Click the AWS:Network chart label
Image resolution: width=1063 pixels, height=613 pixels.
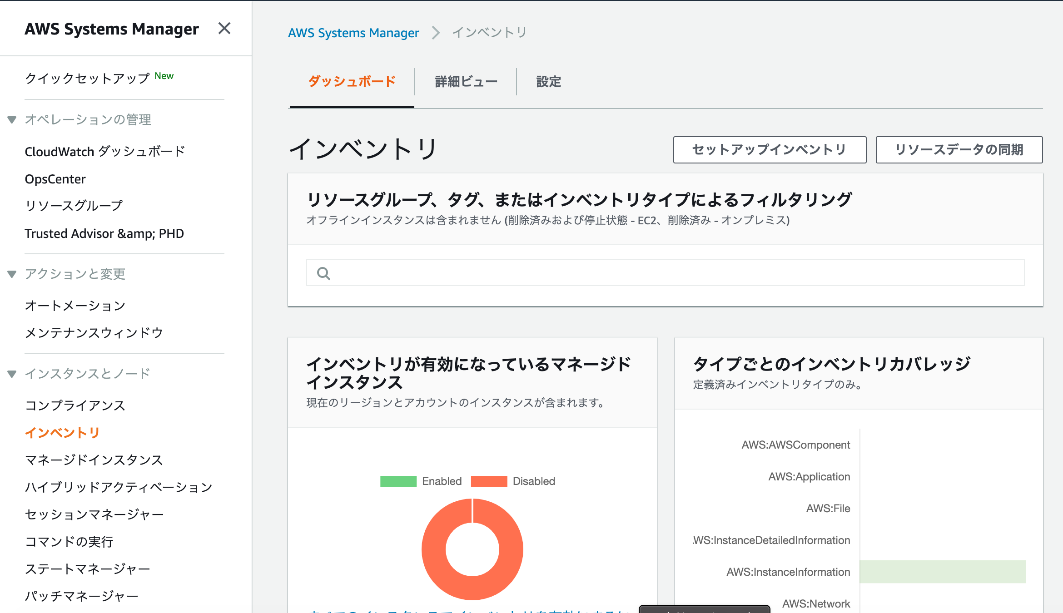tap(816, 604)
